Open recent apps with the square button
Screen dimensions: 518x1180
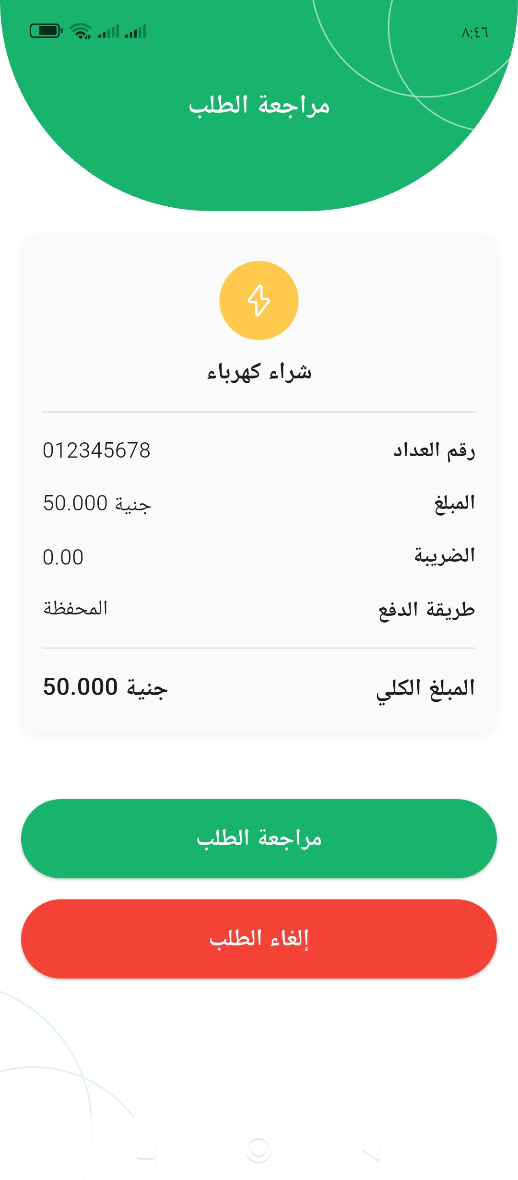point(146,1150)
